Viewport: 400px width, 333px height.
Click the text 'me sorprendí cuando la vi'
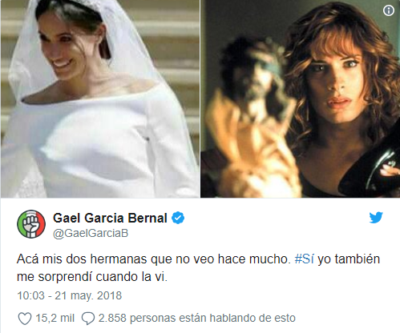[92, 277]
